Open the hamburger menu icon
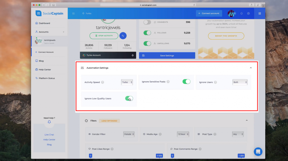Screen dimensions: 288x161 point(73,13)
